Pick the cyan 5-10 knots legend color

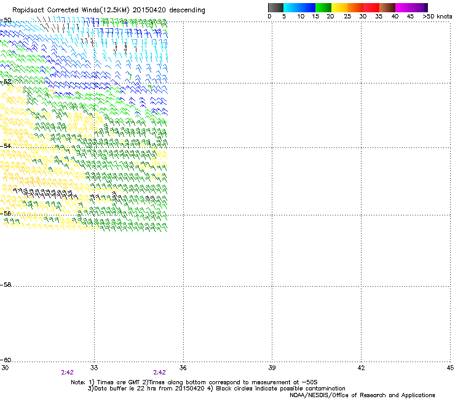291,7
